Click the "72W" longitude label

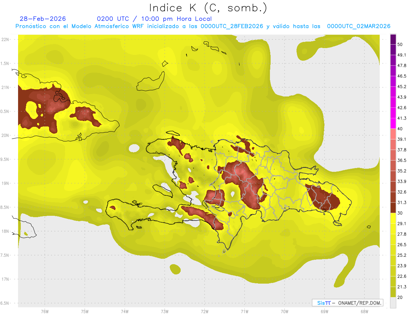204,312
